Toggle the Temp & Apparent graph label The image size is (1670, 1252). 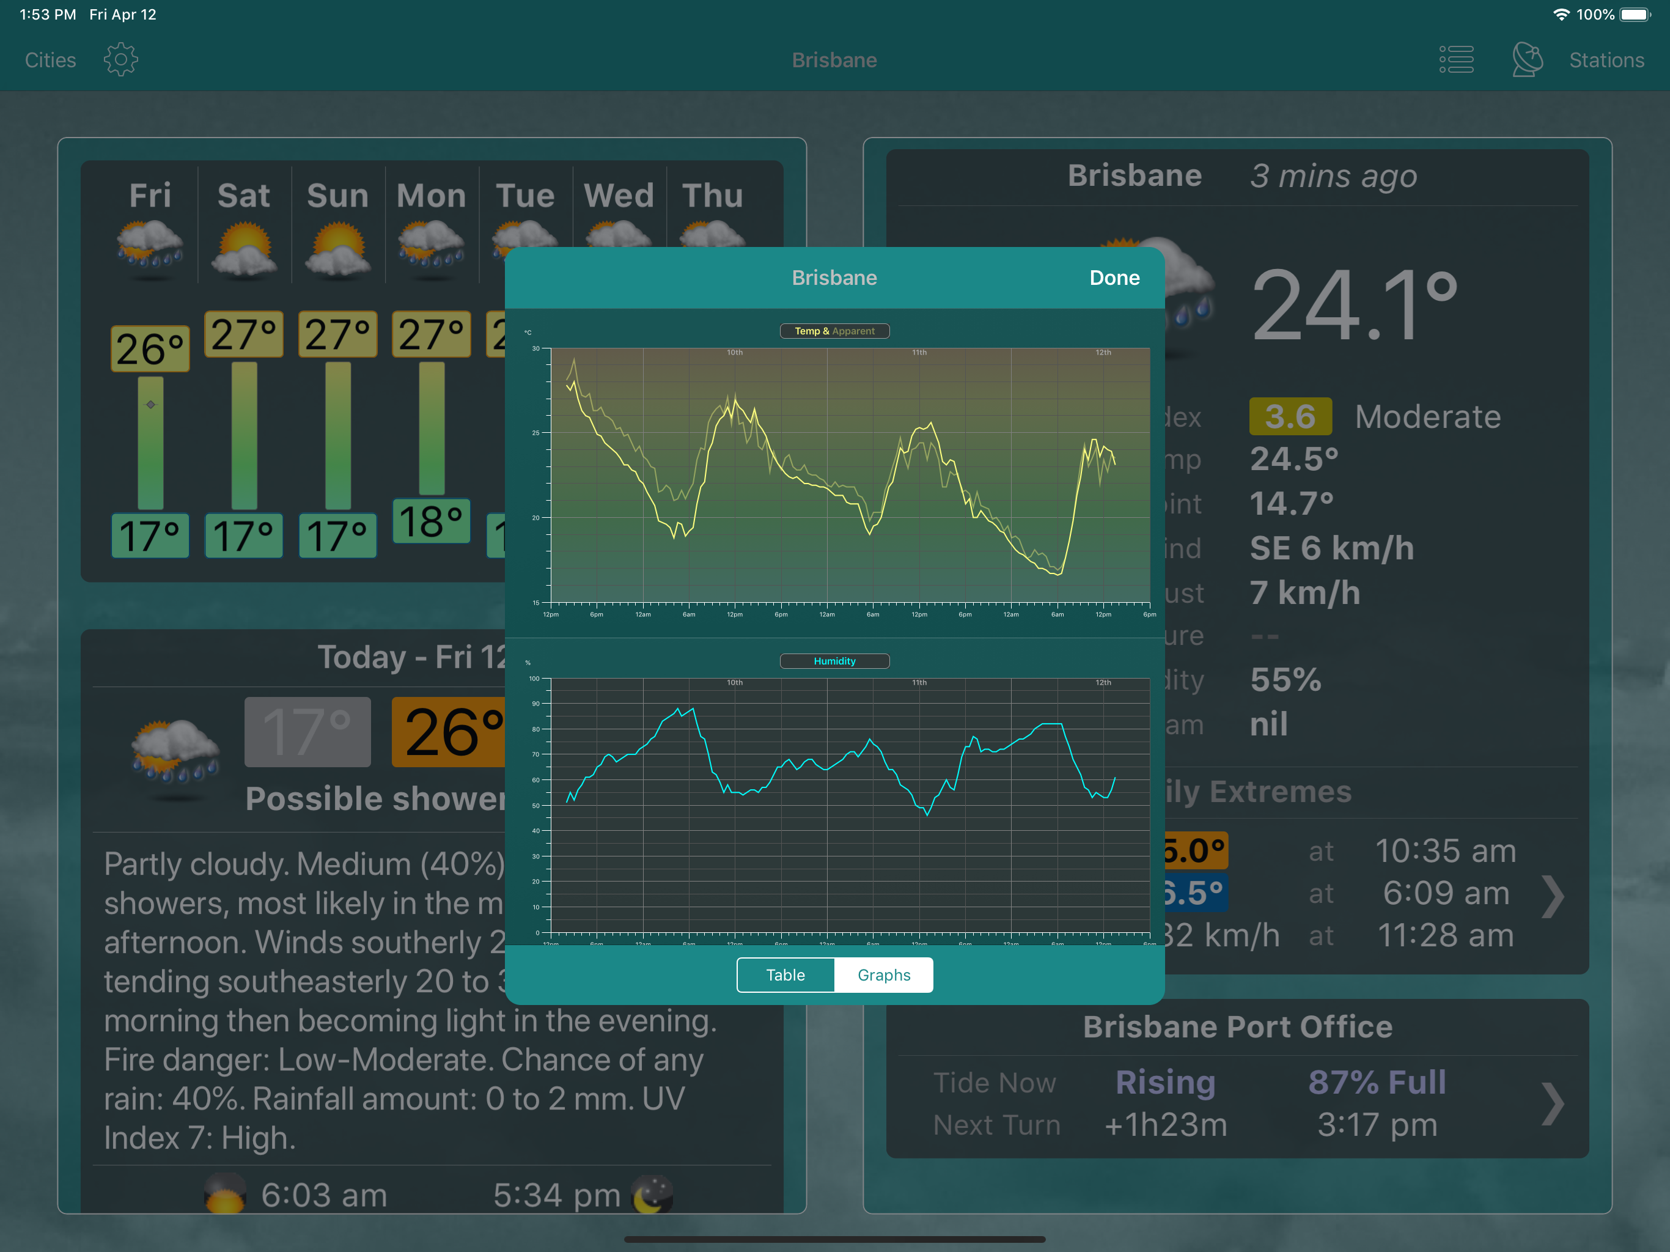pyautogui.click(x=834, y=331)
